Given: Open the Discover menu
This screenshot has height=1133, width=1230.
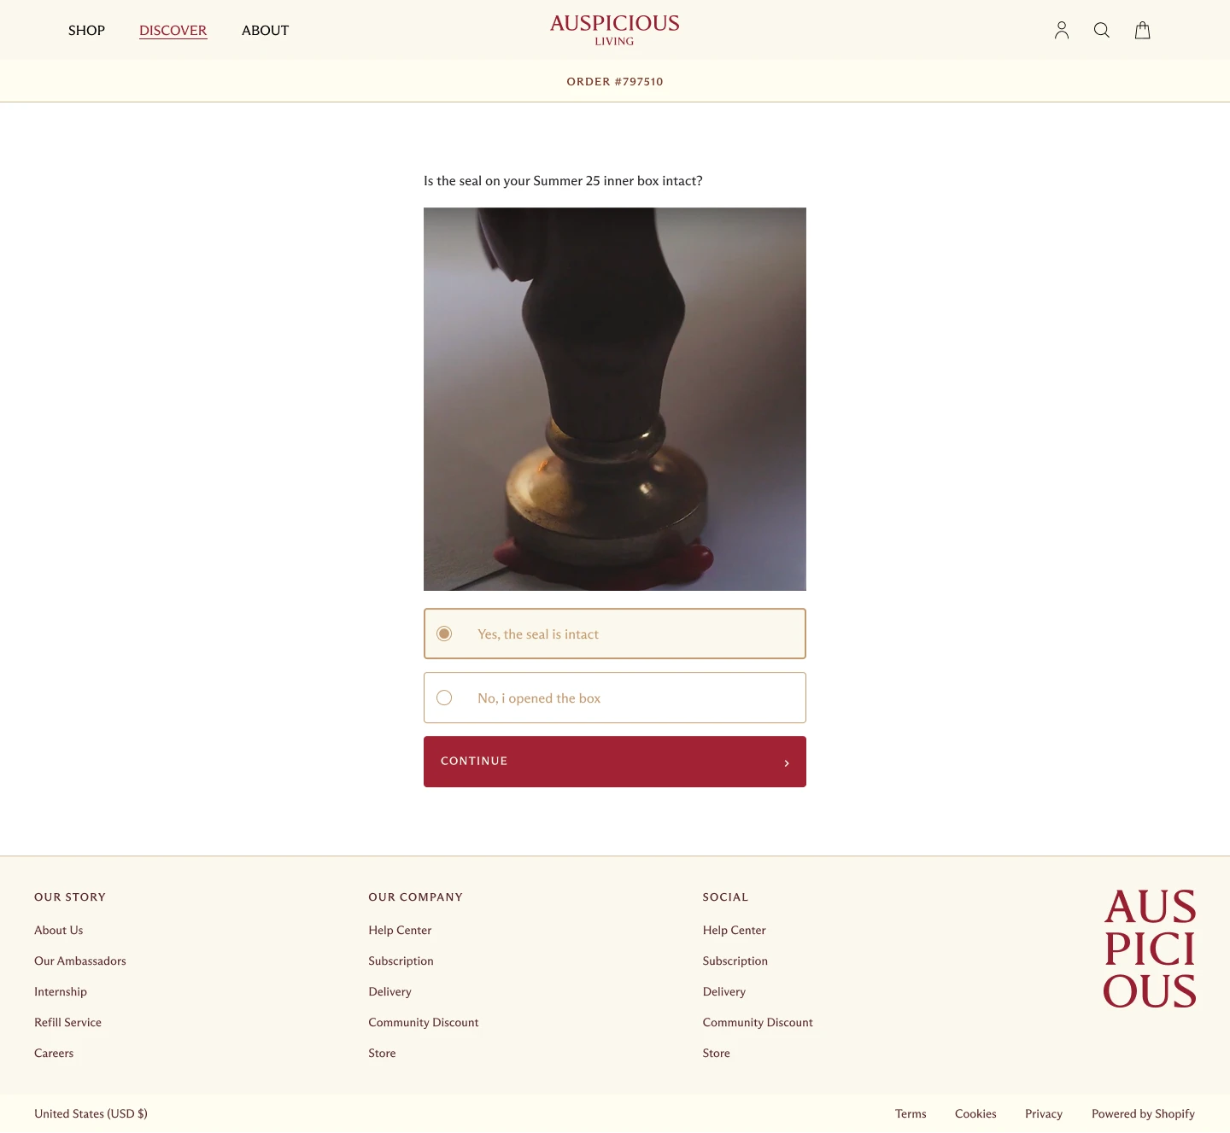Looking at the screenshot, I should pyautogui.click(x=173, y=31).
